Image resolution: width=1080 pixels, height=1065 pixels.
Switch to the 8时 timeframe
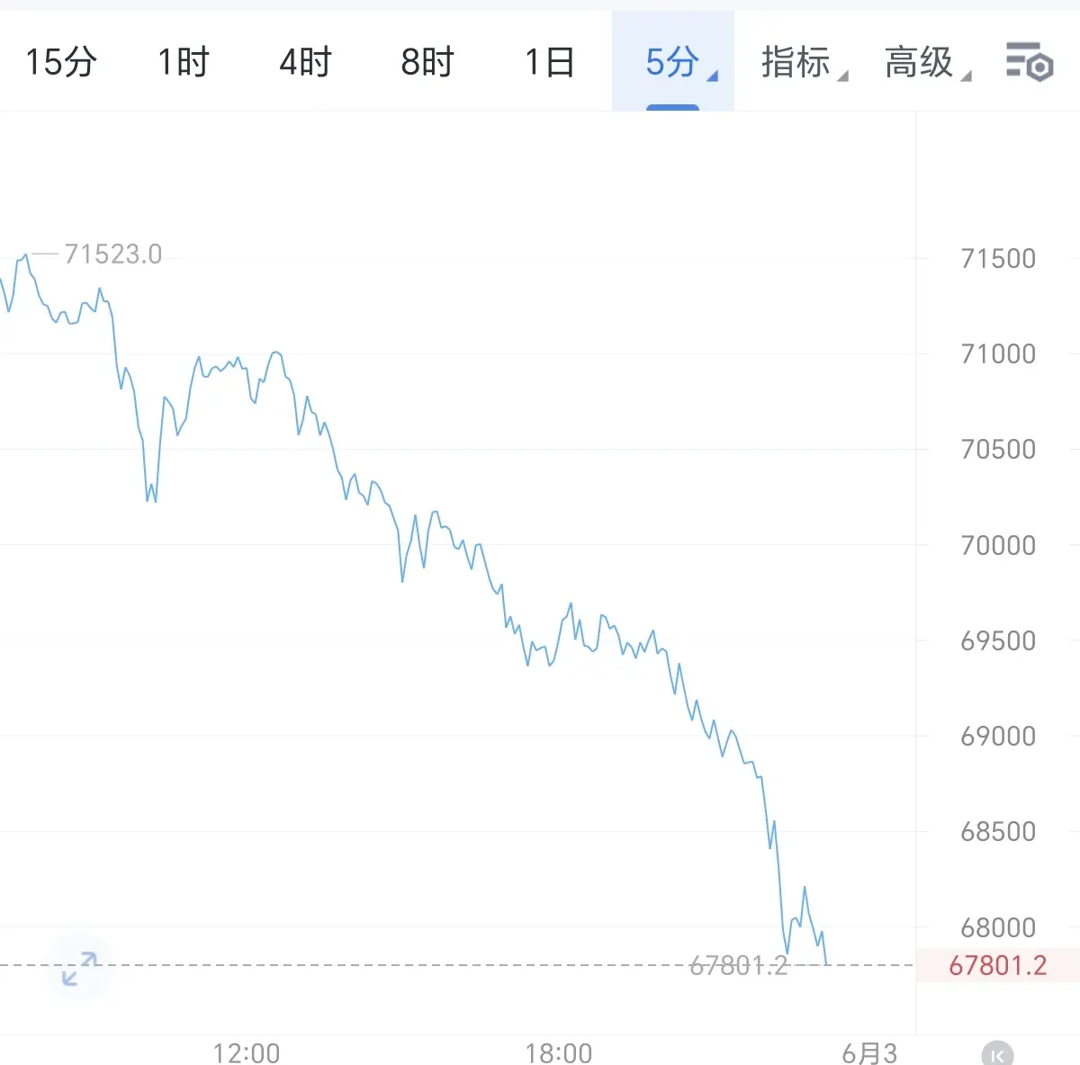pos(427,62)
